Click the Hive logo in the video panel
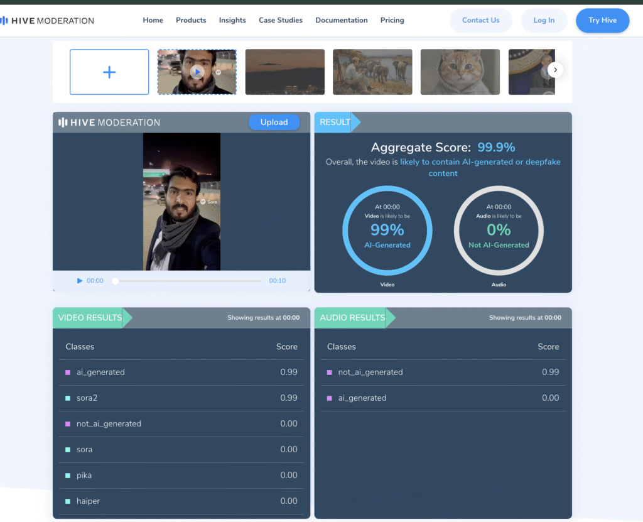The width and height of the screenshot is (643, 522). point(109,122)
